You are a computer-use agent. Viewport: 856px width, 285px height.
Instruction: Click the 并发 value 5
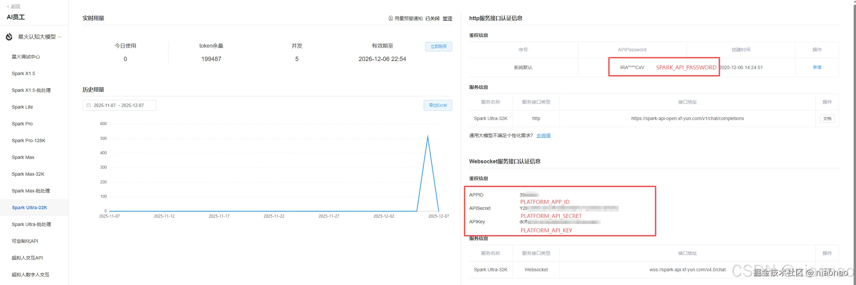coord(297,59)
